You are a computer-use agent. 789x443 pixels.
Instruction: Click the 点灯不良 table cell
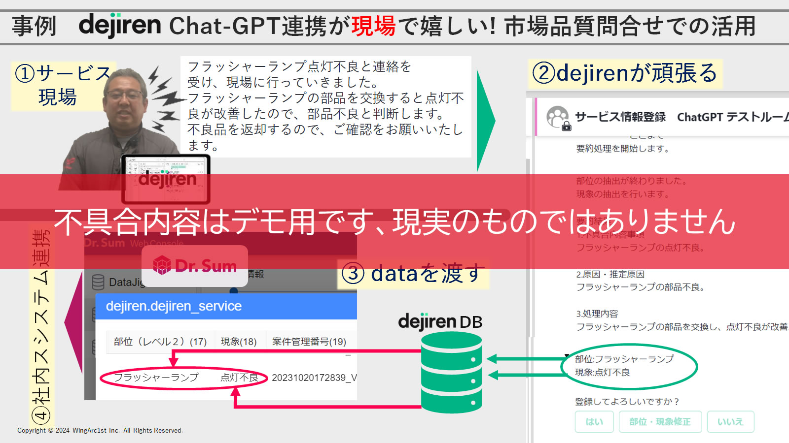click(239, 378)
